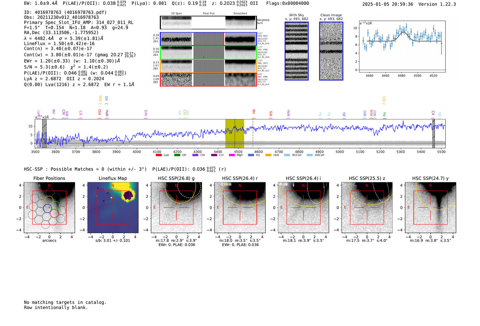Open the Fiber Positions thumbnail
The image size is (480, 326).
click(49, 208)
